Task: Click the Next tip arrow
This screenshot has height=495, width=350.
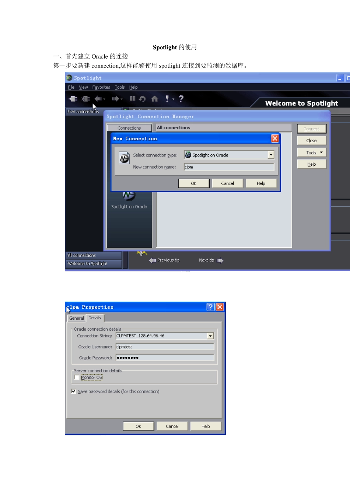Action: [x=220, y=260]
